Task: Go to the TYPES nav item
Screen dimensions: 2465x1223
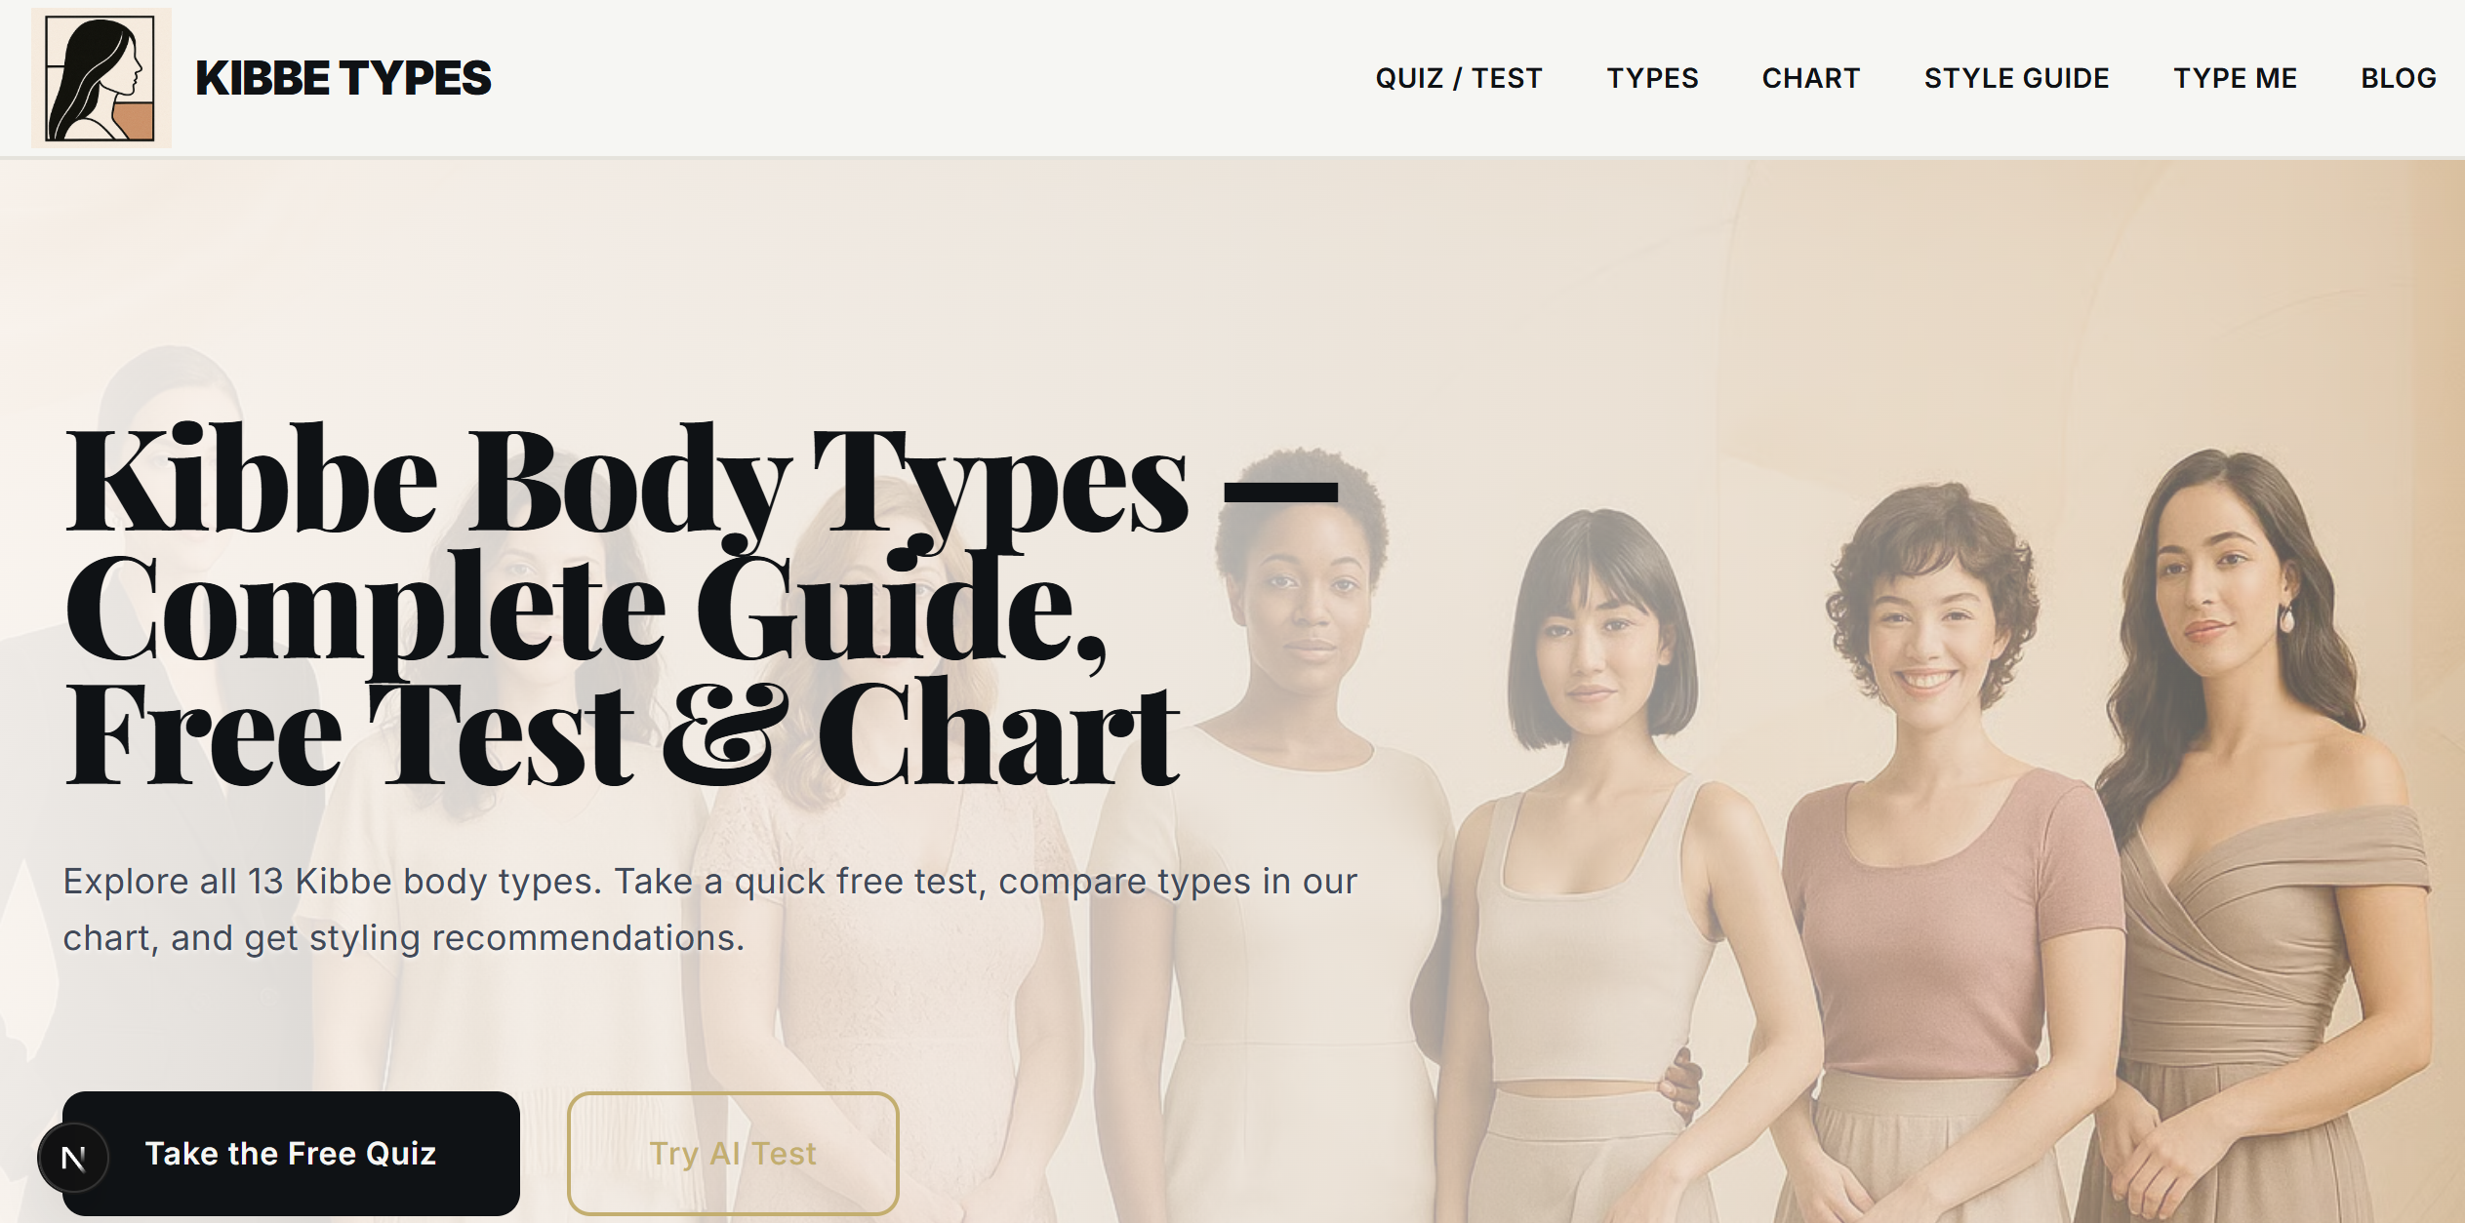Action: pyautogui.click(x=1652, y=78)
